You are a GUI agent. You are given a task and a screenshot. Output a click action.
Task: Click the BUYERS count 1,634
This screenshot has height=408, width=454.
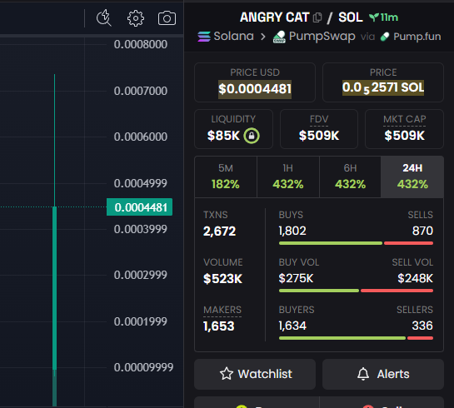point(292,326)
